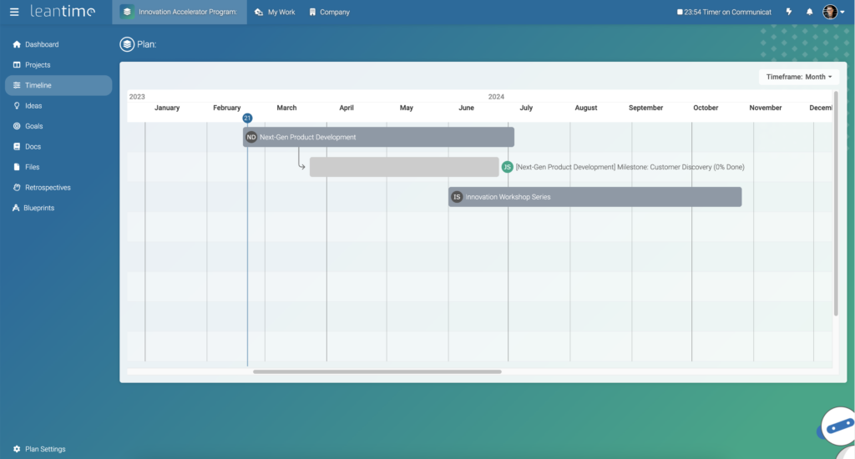The height and width of the screenshot is (459, 855).
Task: Stop the running timer square icon
Action: coord(680,12)
